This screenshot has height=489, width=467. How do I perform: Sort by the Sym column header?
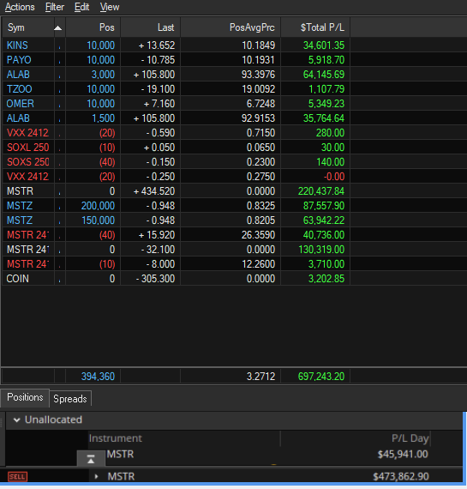click(28, 27)
